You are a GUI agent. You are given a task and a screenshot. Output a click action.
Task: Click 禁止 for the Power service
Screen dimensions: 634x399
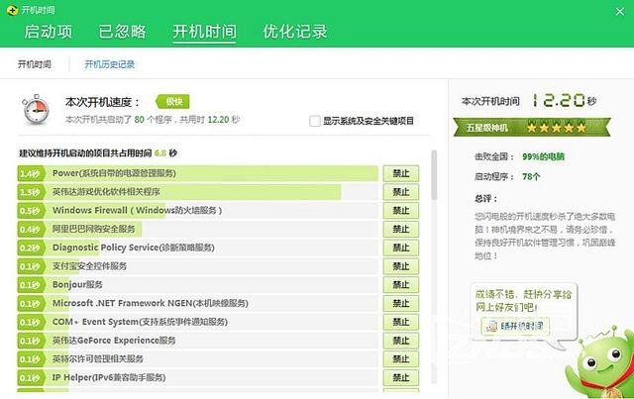pos(400,173)
